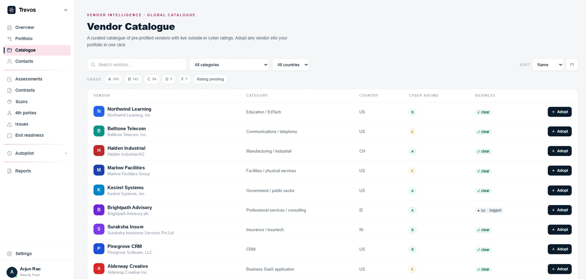The width and height of the screenshot is (586, 279).
Task: Open Assessments from the sidebar
Action: coord(37,79)
